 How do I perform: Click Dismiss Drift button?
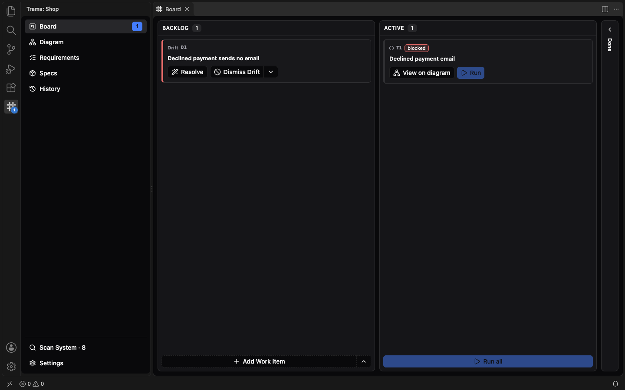237,72
